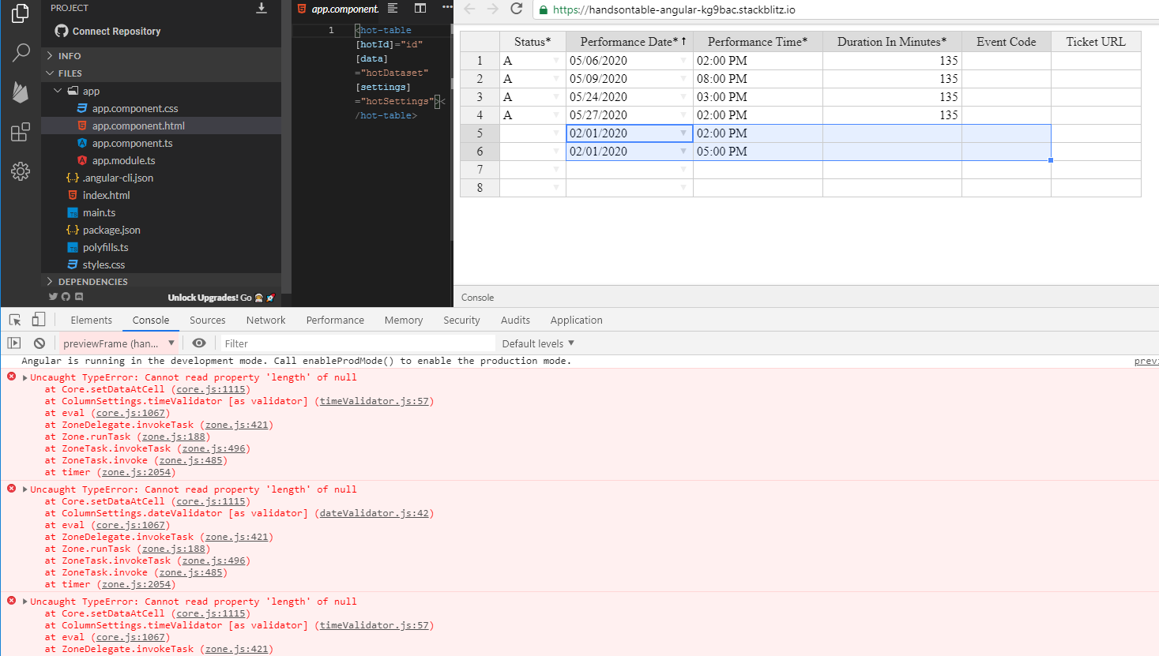Open timeValidator.js:57 link in first error
Screen dimensions: 1159x656
[x=374, y=401]
